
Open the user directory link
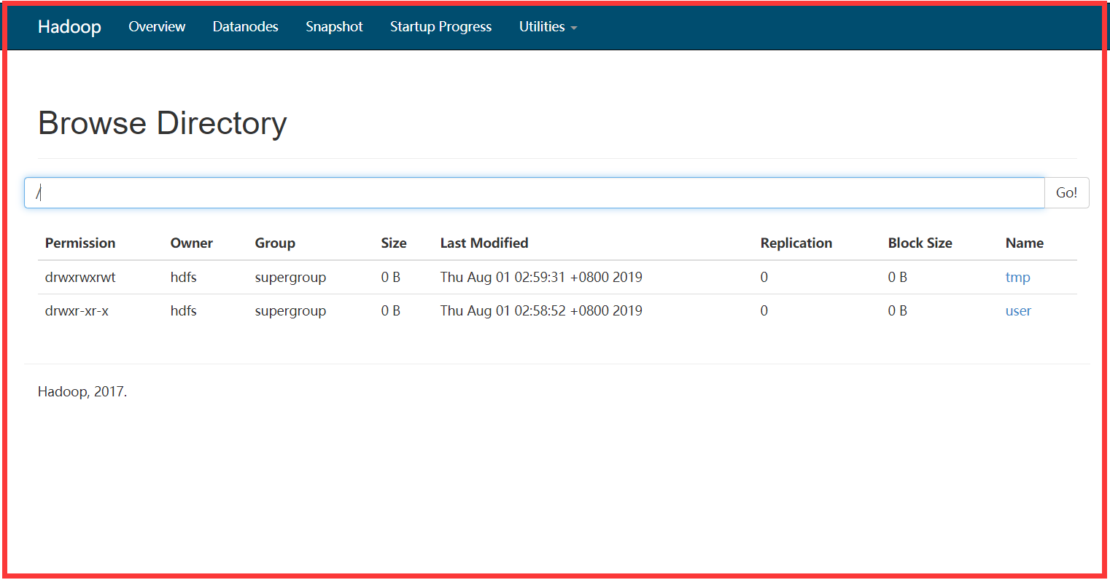(1018, 311)
